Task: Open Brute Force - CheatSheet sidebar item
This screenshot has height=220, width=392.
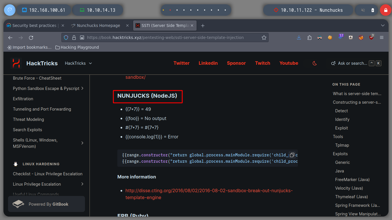Action: point(37,78)
